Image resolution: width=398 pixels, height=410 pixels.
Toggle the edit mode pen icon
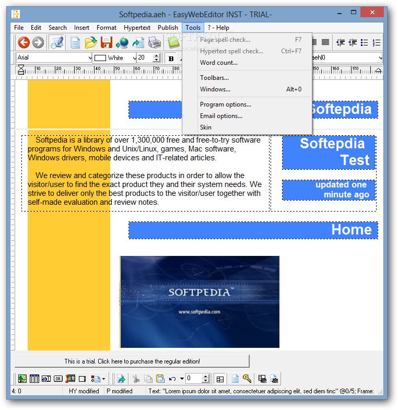tap(57, 42)
